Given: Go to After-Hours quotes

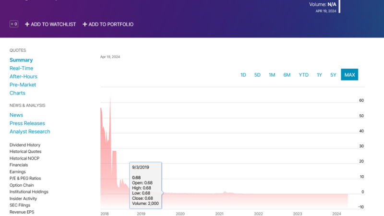Looking at the screenshot, I should [23, 76].
